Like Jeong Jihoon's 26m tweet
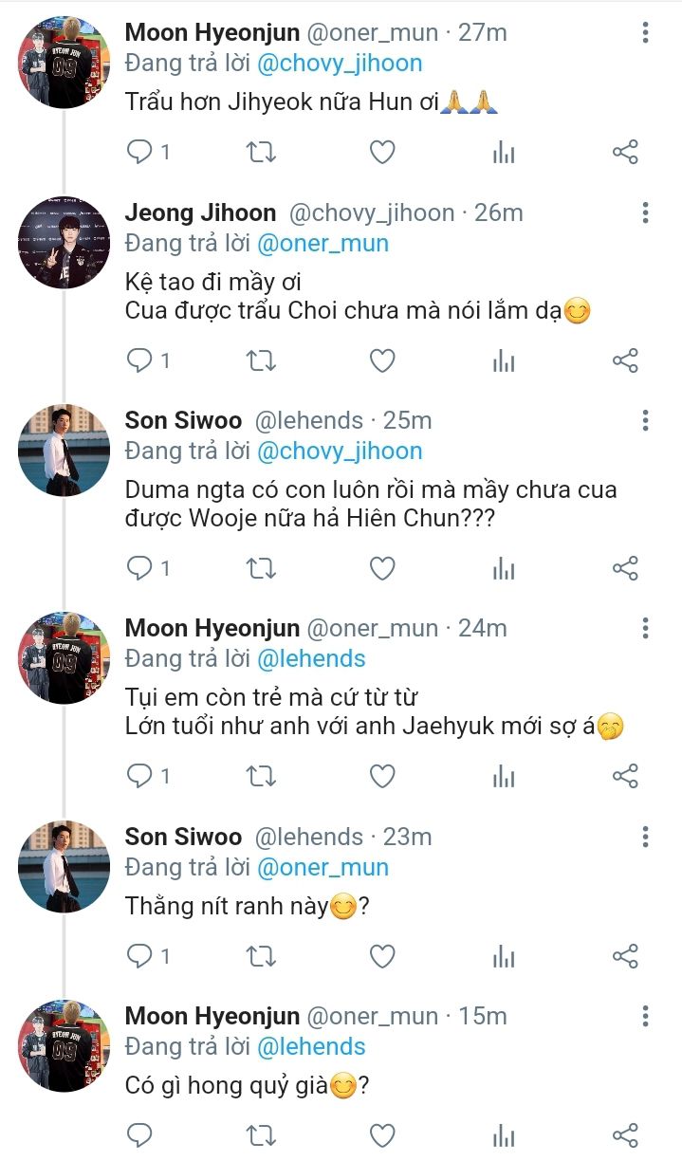 381,360
